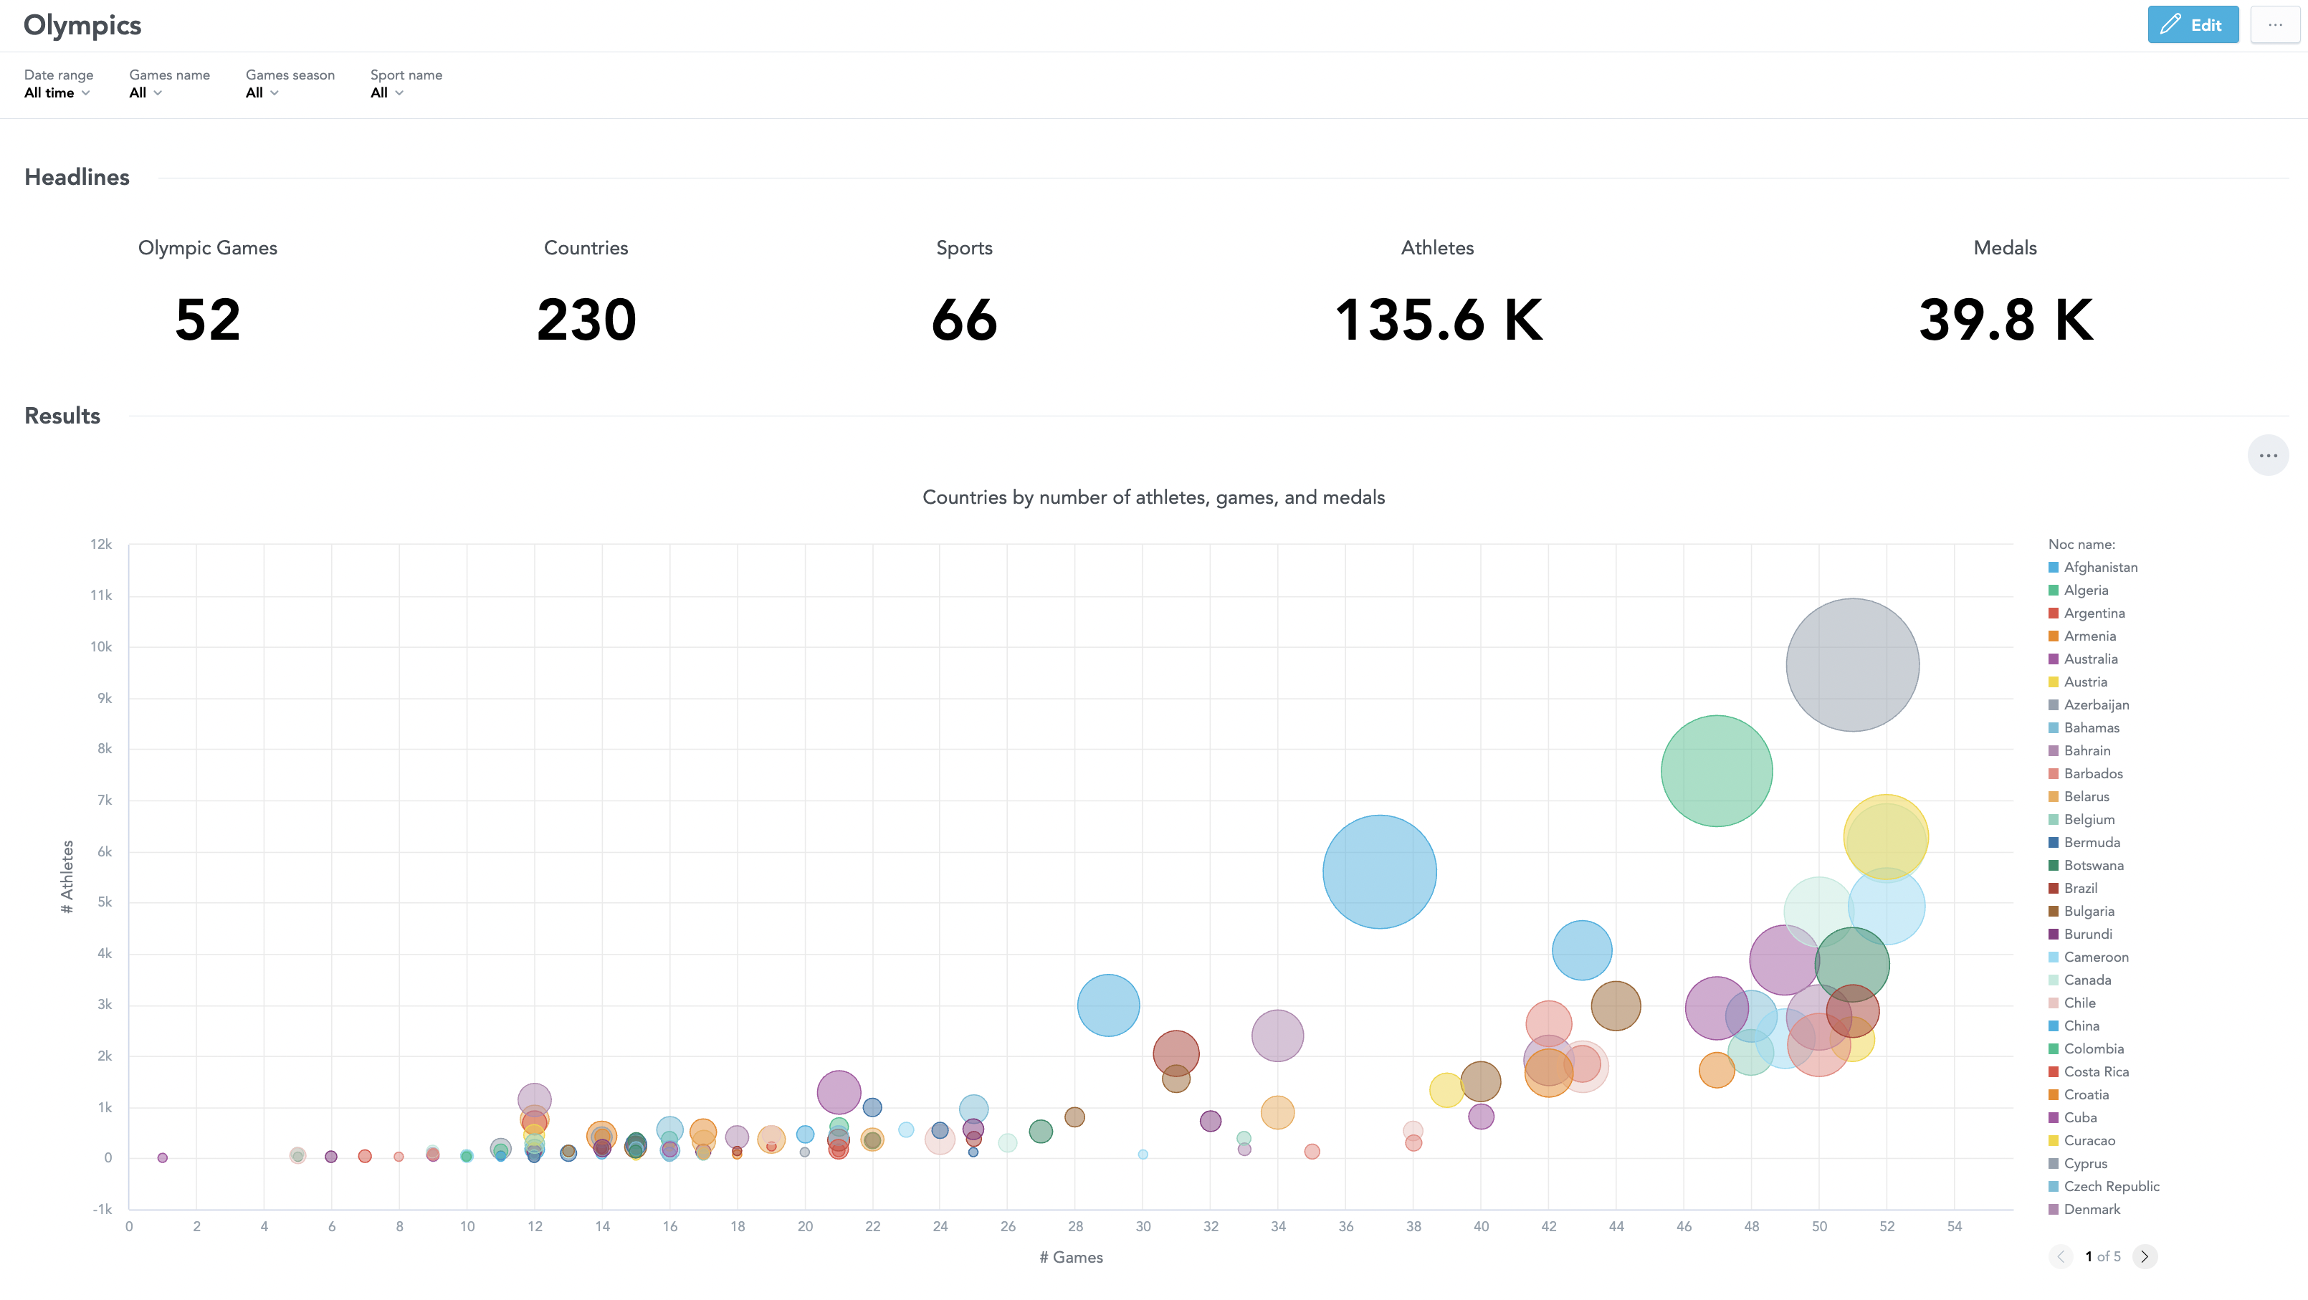Click the largest gray bubble in chart
The height and width of the screenshot is (1300, 2308).
[x=1852, y=665]
